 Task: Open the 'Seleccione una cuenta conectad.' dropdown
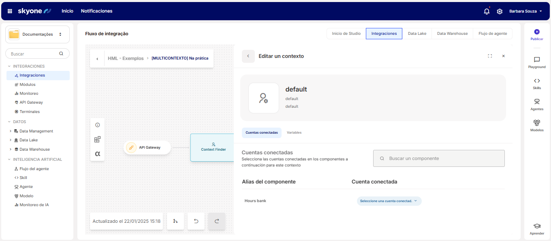pyautogui.click(x=389, y=201)
